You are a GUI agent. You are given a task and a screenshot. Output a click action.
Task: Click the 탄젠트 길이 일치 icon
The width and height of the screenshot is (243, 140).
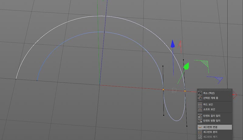coord(200,116)
